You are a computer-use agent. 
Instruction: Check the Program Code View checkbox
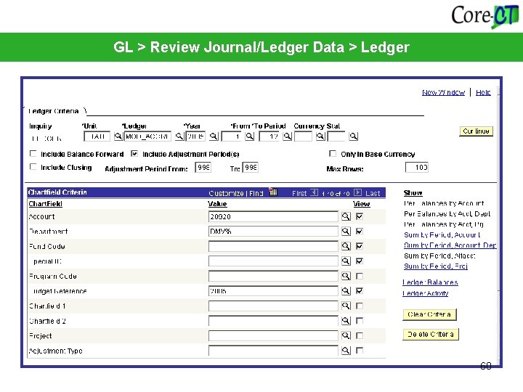[x=360, y=276]
